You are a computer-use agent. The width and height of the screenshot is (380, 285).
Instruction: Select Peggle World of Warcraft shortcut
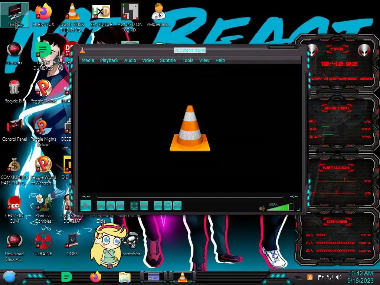43,171
